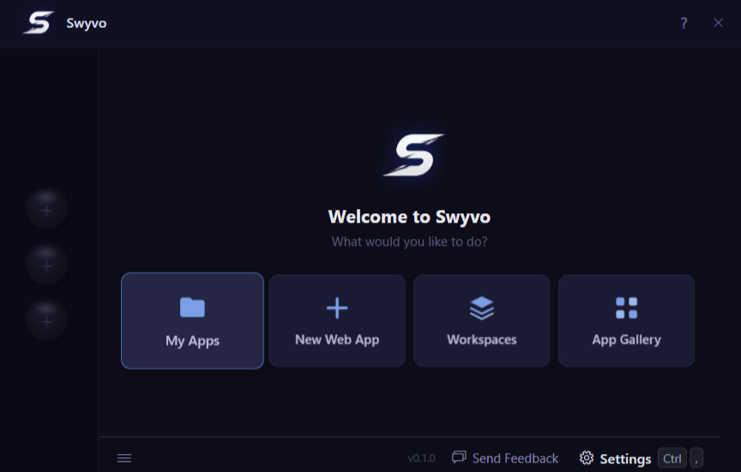Image resolution: width=741 pixels, height=472 pixels.
Task: Click the Swyvo logo in title bar
Action: click(x=39, y=22)
